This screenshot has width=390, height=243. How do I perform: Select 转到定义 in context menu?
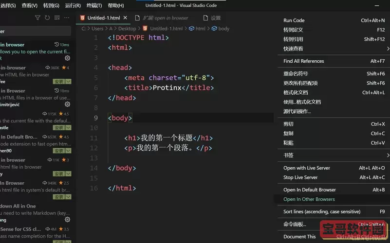[334, 30]
